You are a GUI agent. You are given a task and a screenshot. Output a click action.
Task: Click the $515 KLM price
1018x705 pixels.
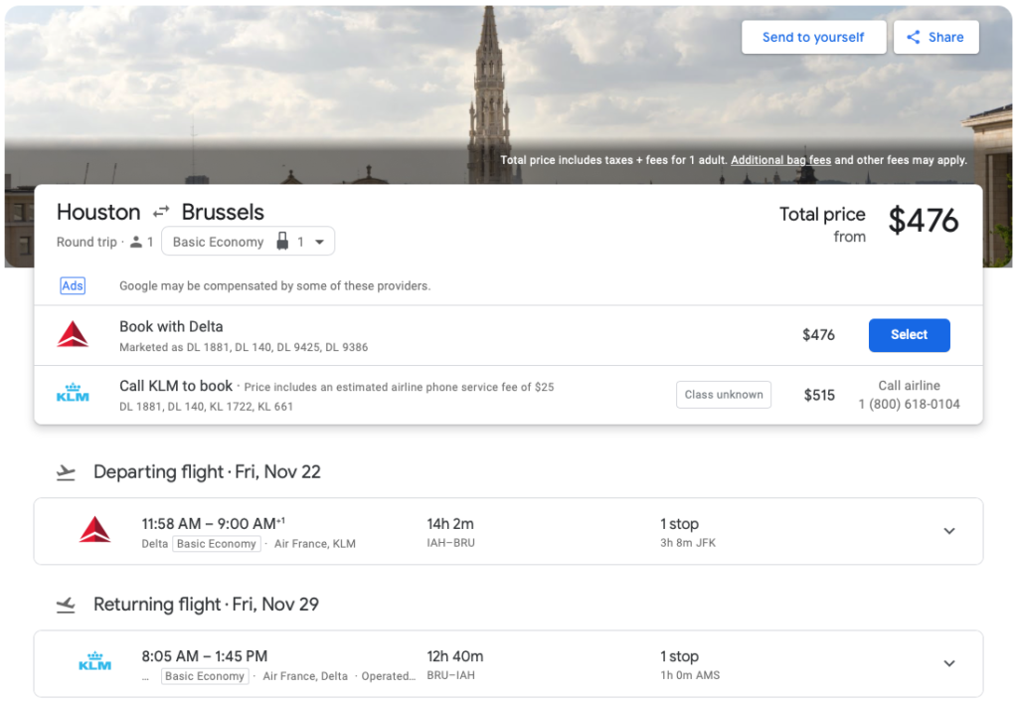pyautogui.click(x=819, y=396)
